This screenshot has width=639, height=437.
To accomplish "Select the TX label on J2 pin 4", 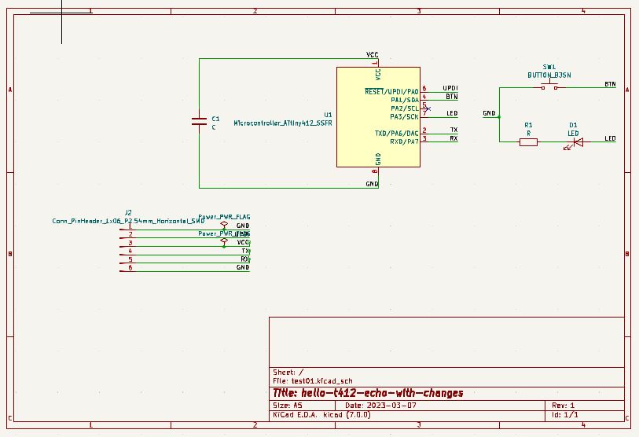I will coord(245,251).
